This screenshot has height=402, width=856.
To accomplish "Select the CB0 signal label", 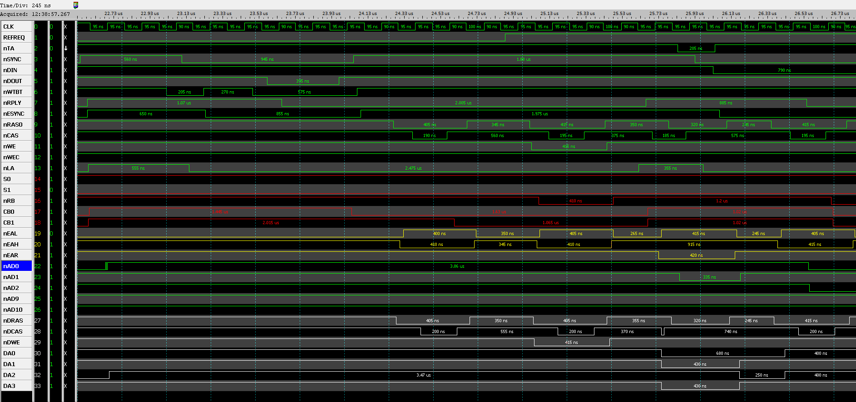I will pyautogui.click(x=16, y=212).
